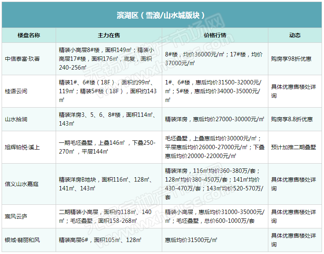Image resolution: width=324 pixels, height=254 pixels.
Task: Click the 桂语云间 property name
Action: [16, 91]
